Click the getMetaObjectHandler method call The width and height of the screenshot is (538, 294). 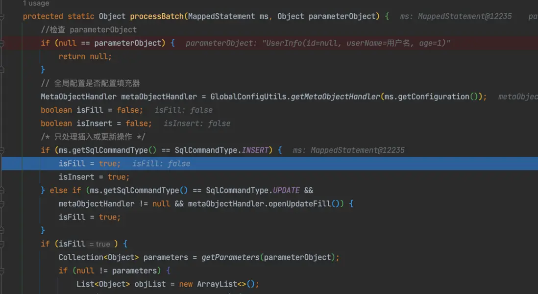[336, 97]
